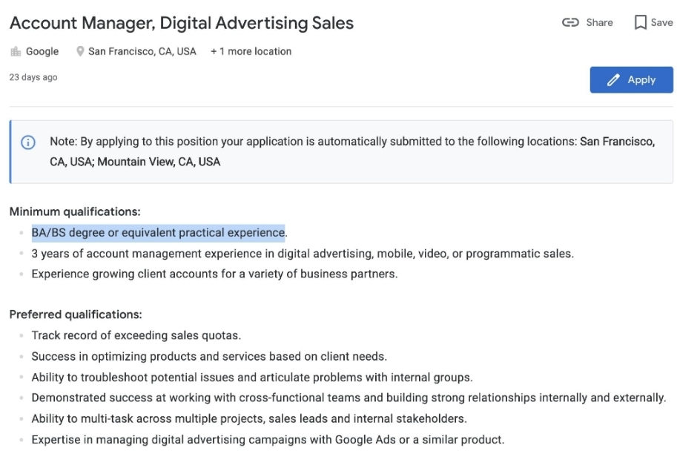
Task: Click the Google Ads expertise bullet line
Action: [268, 440]
